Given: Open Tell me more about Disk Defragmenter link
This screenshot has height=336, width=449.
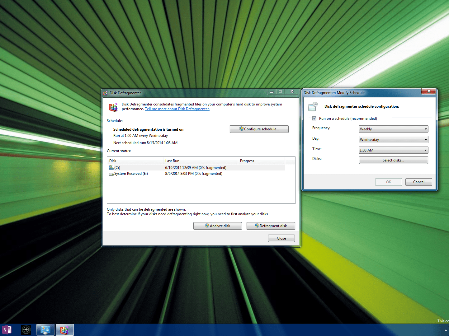Looking at the screenshot, I should (177, 109).
